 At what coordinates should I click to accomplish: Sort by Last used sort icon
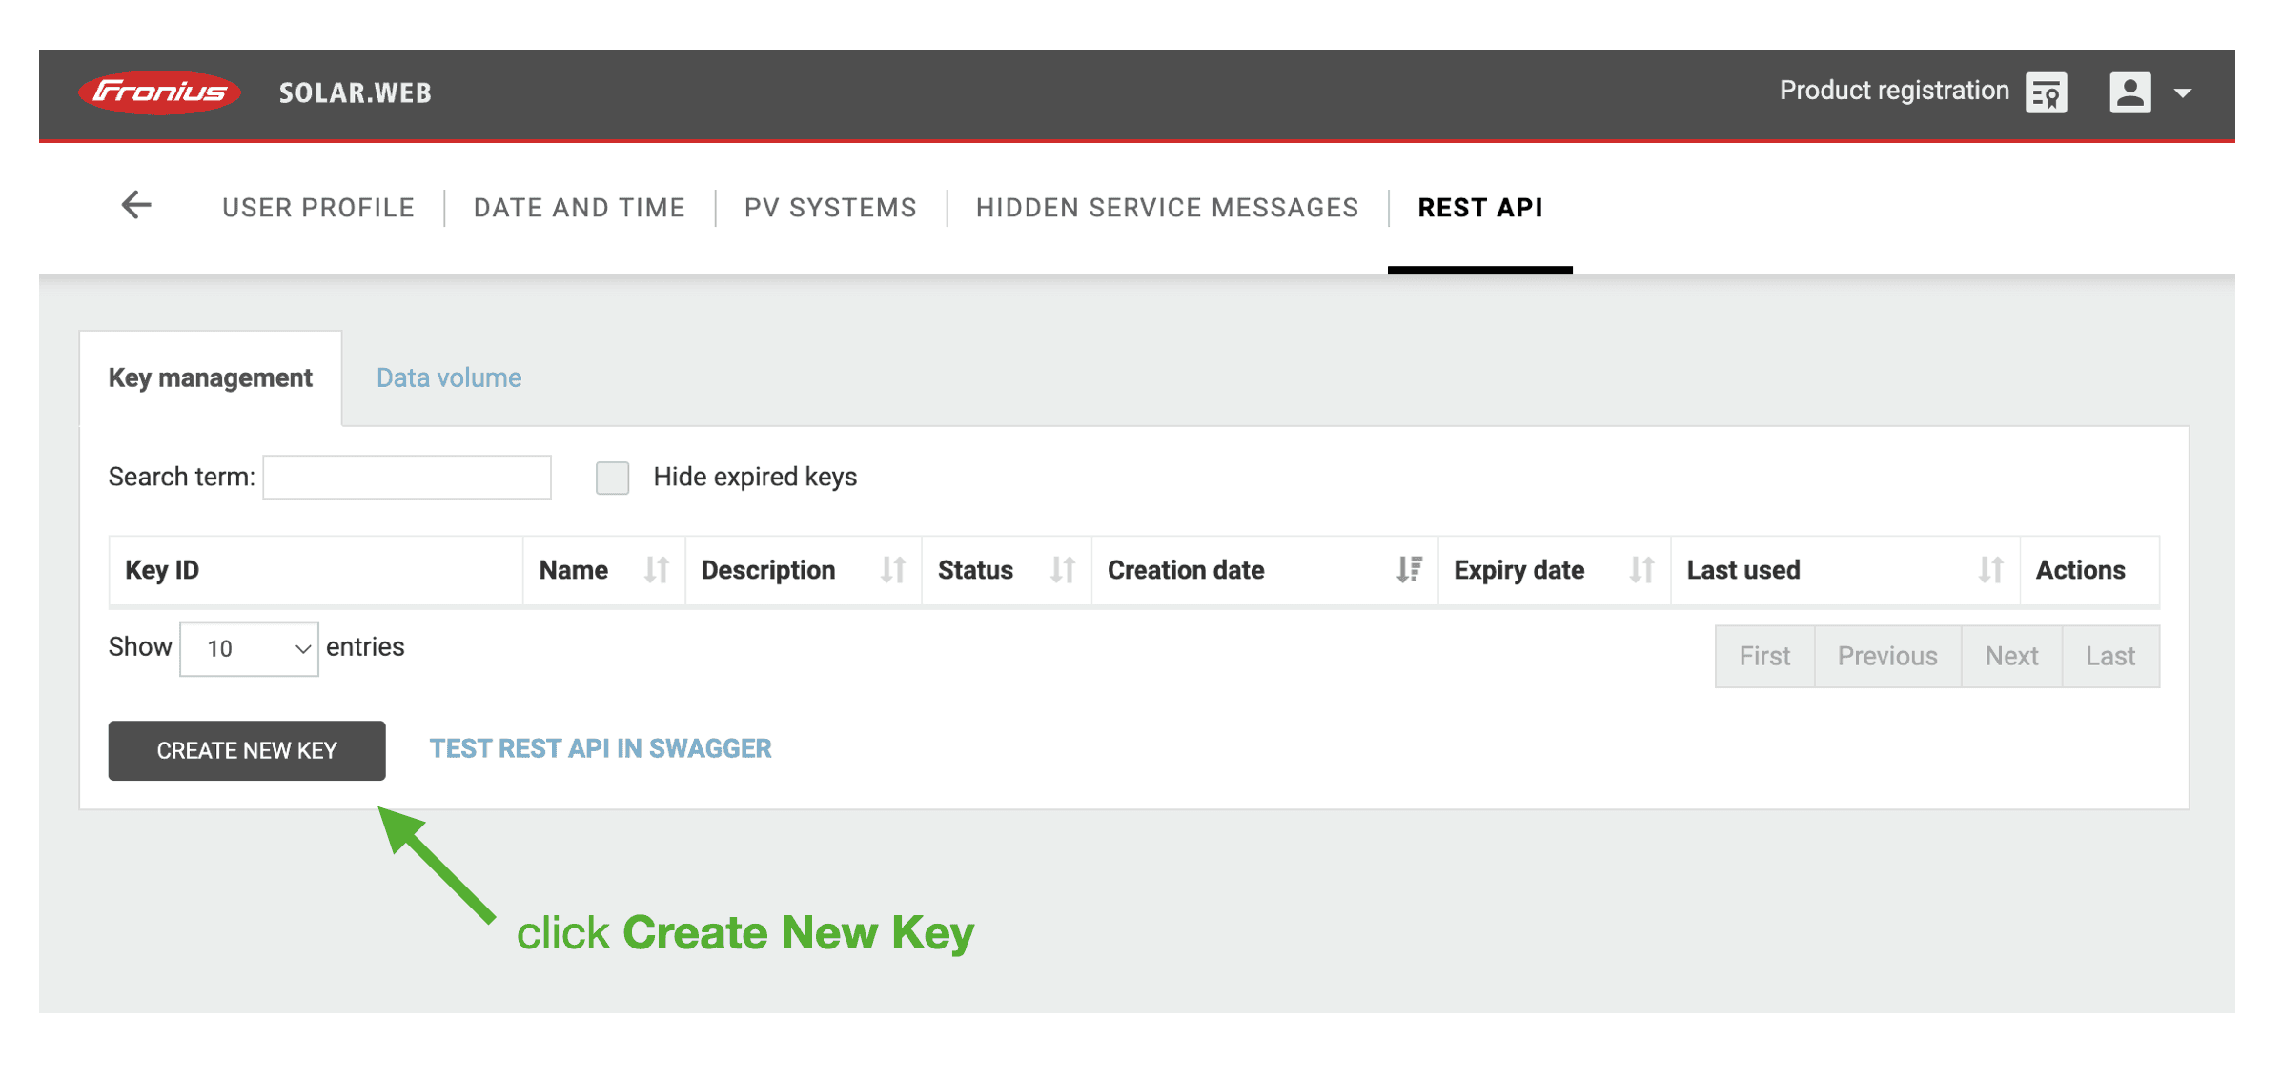[x=1989, y=570]
